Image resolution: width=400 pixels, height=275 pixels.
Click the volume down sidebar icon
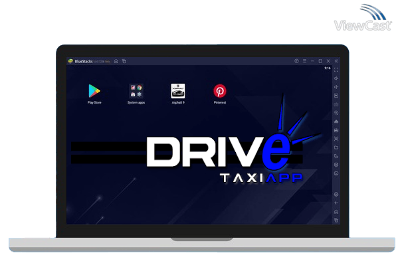tap(336, 87)
